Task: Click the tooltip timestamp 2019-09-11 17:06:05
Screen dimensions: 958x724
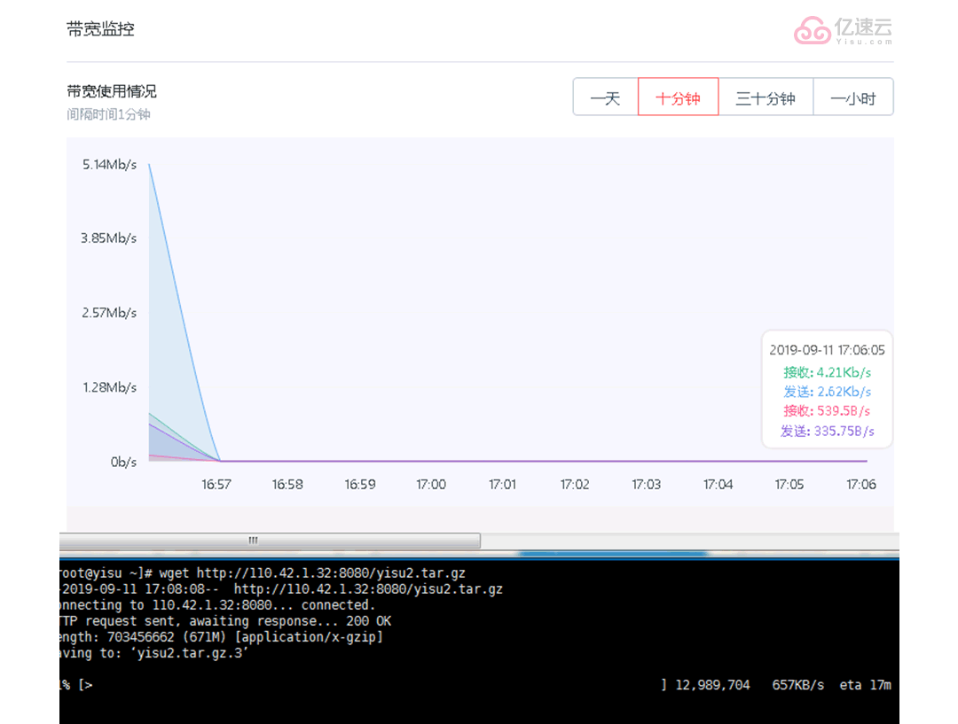Action: (828, 350)
